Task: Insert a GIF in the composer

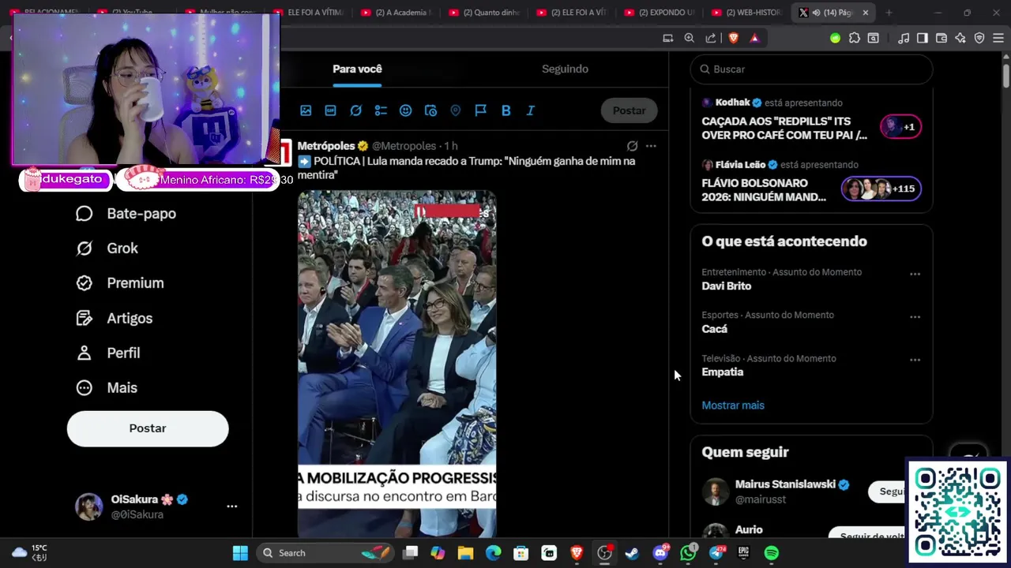Action: [x=331, y=110]
